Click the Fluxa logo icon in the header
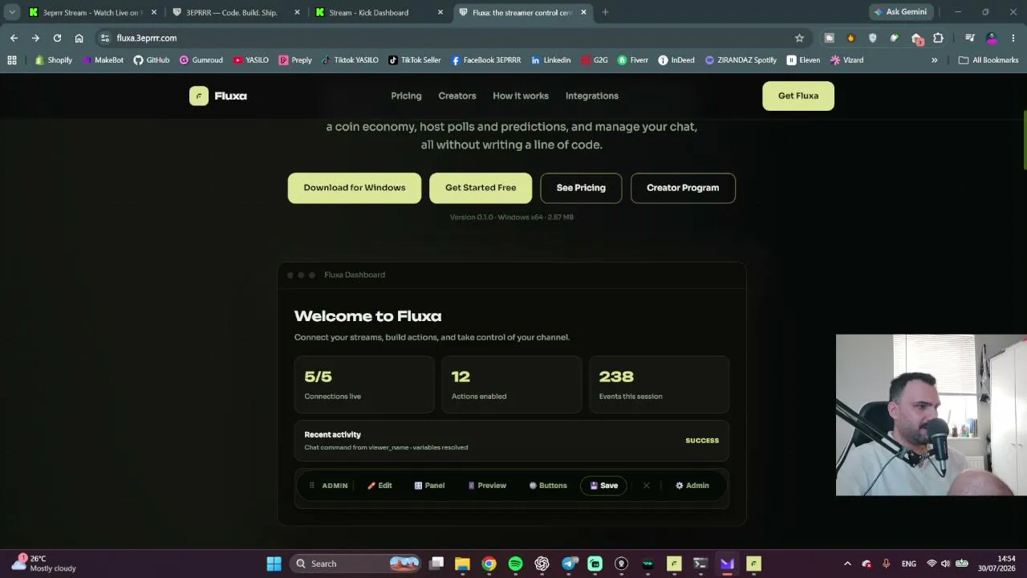Image resolution: width=1027 pixels, height=578 pixels. pyautogui.click(x=199, y=96)
